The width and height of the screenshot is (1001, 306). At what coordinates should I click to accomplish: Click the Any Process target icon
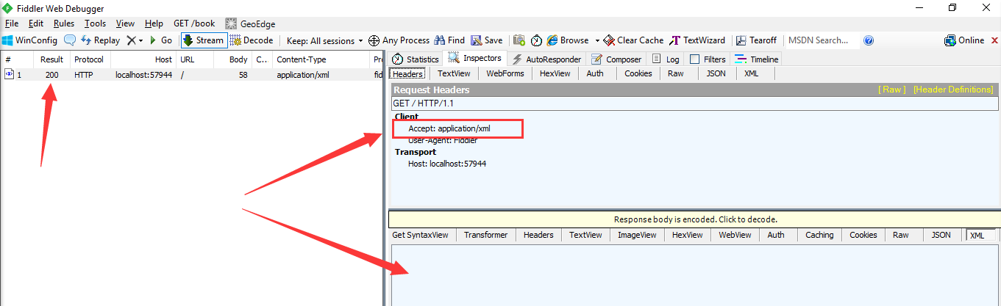374,40
